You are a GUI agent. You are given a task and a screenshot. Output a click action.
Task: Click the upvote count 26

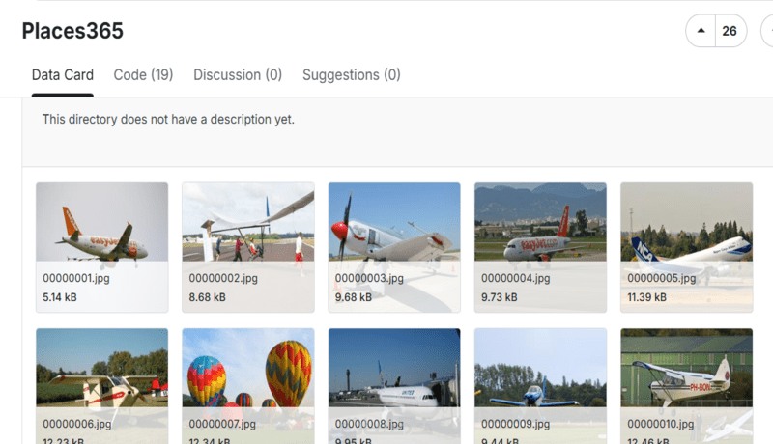[x=730, y=31]
